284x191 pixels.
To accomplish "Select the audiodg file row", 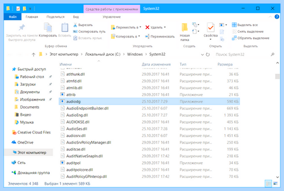I will coord(150,102).
